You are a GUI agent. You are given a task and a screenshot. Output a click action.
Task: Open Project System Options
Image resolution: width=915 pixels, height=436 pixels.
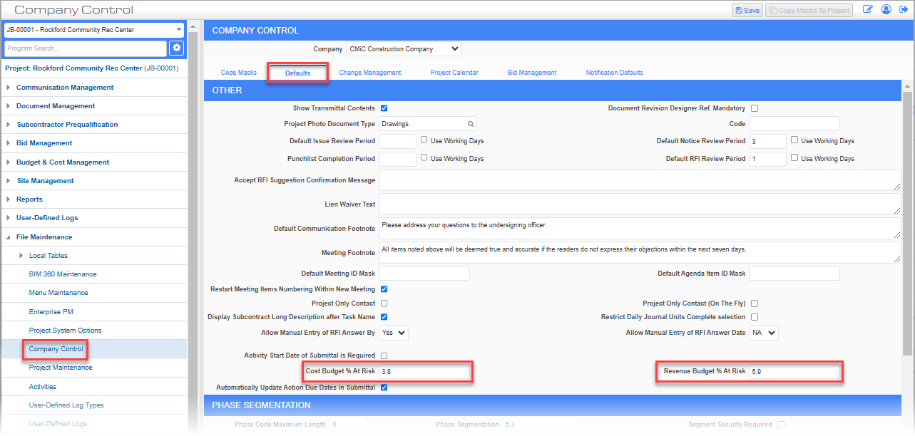pyautogui.click(x=65, y=331)
